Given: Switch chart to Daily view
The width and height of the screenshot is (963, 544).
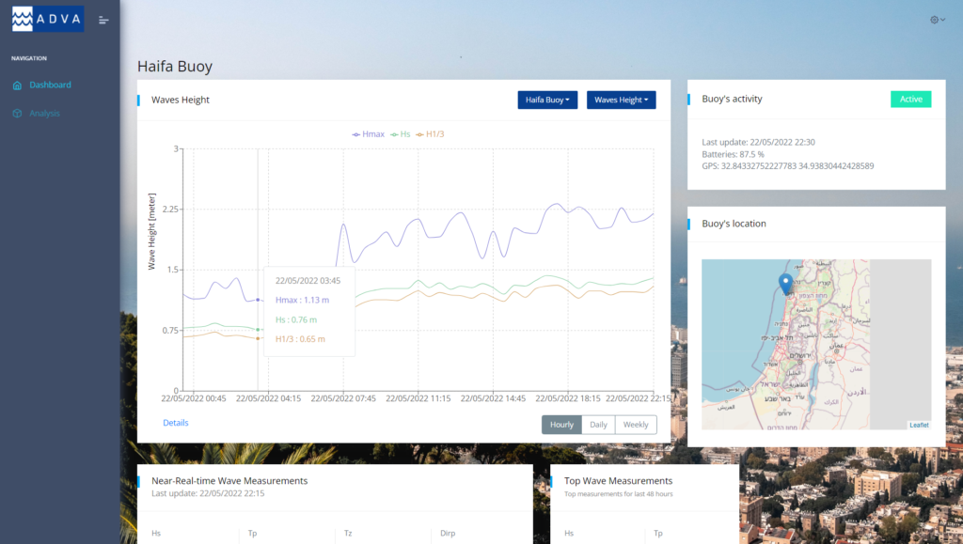Looking at the screenshot, I should (x=598, y=425).
